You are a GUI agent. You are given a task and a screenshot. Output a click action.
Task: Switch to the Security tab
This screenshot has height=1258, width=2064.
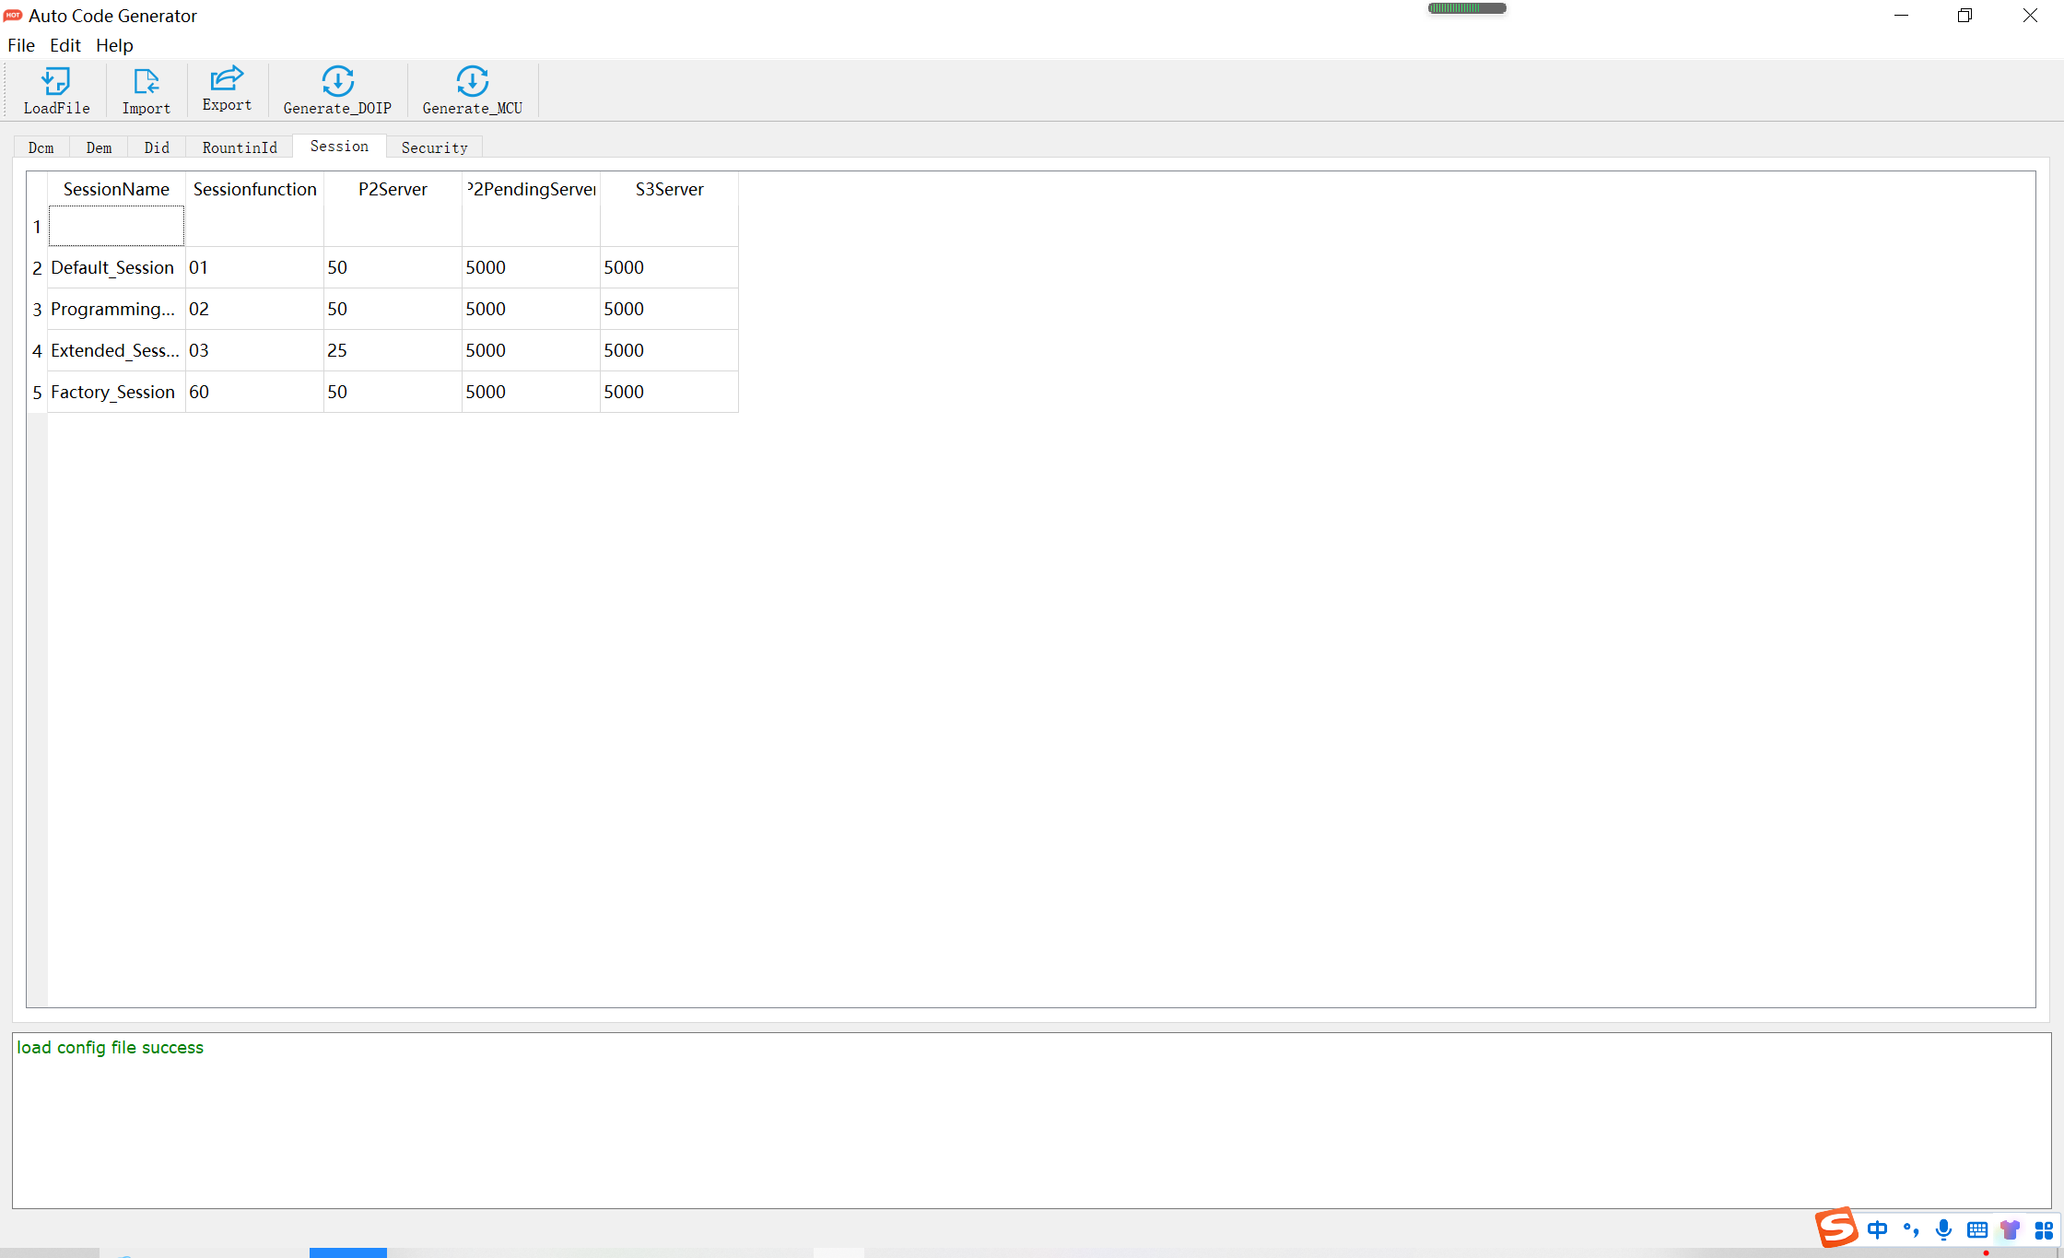(435, 146)
